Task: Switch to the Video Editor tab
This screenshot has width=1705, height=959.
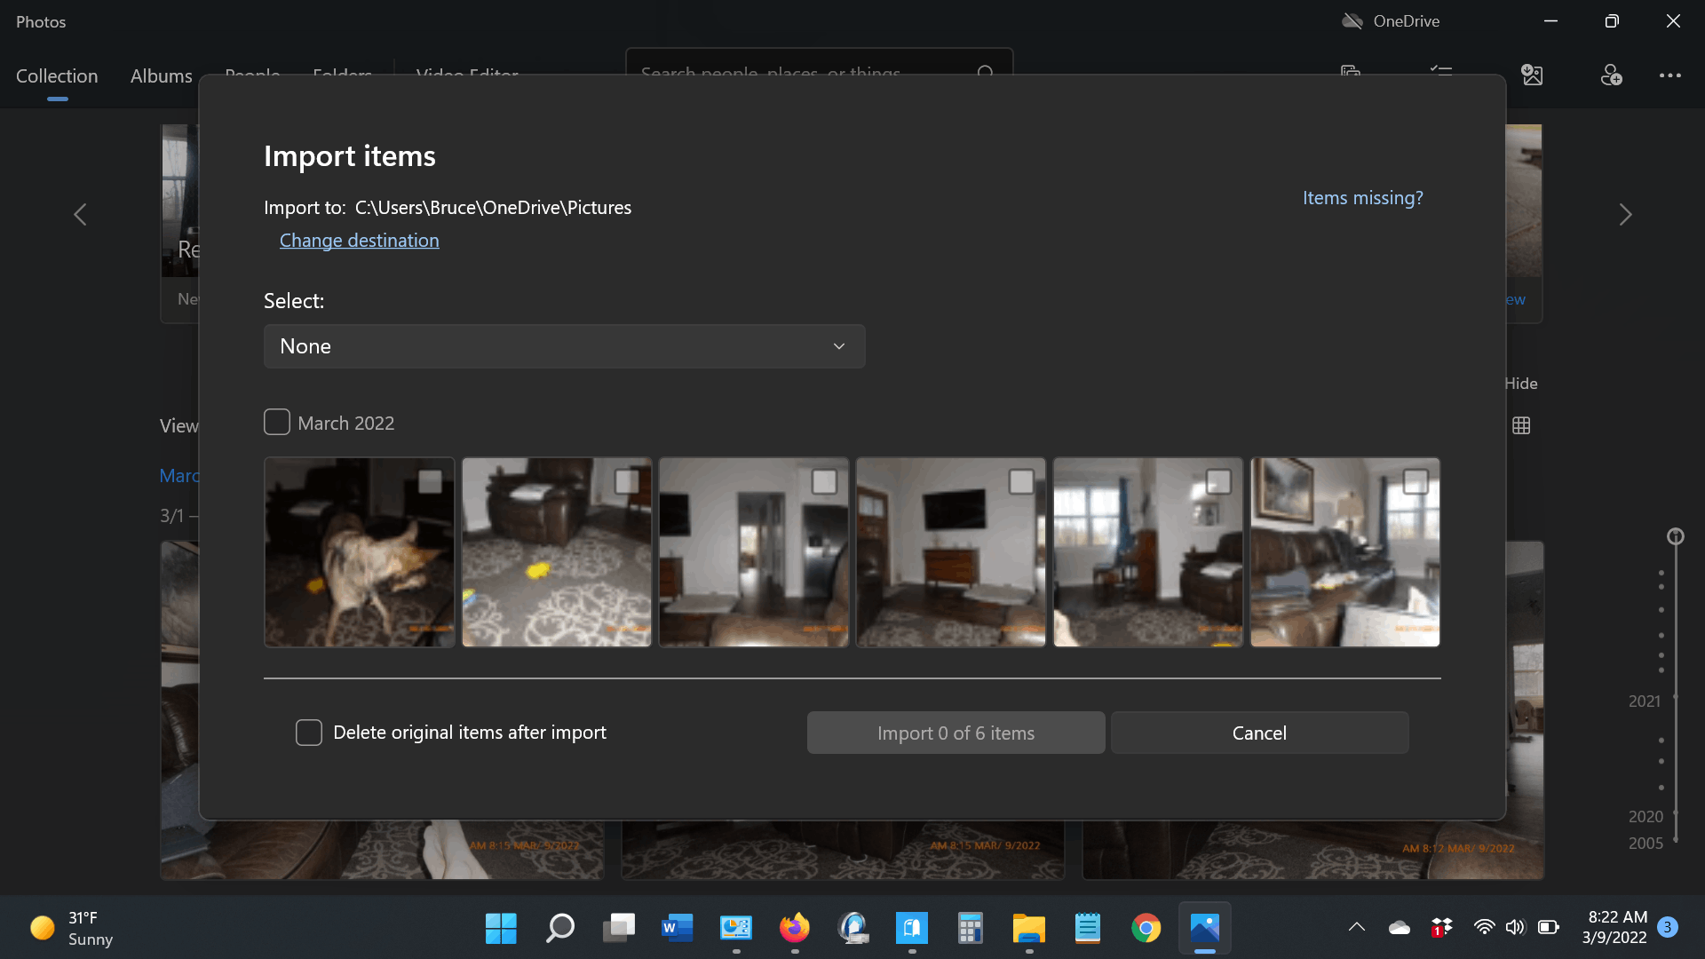Action: tap(467, 75)
